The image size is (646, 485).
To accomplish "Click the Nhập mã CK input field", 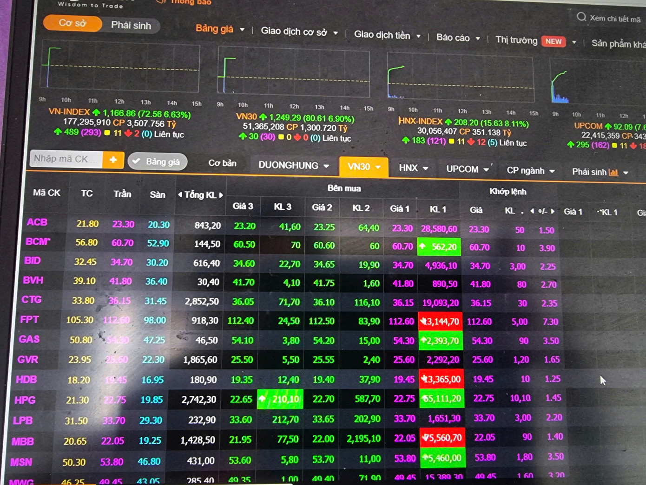I will pyautogui.click(x=66, y=159).
